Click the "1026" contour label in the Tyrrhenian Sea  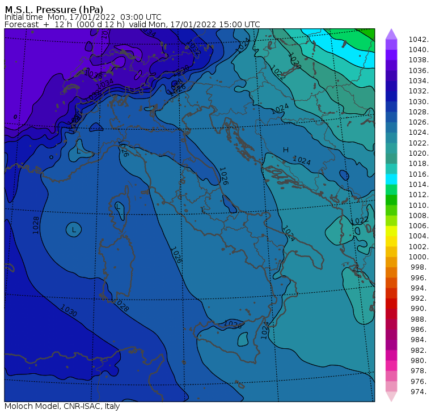point(176,255)
